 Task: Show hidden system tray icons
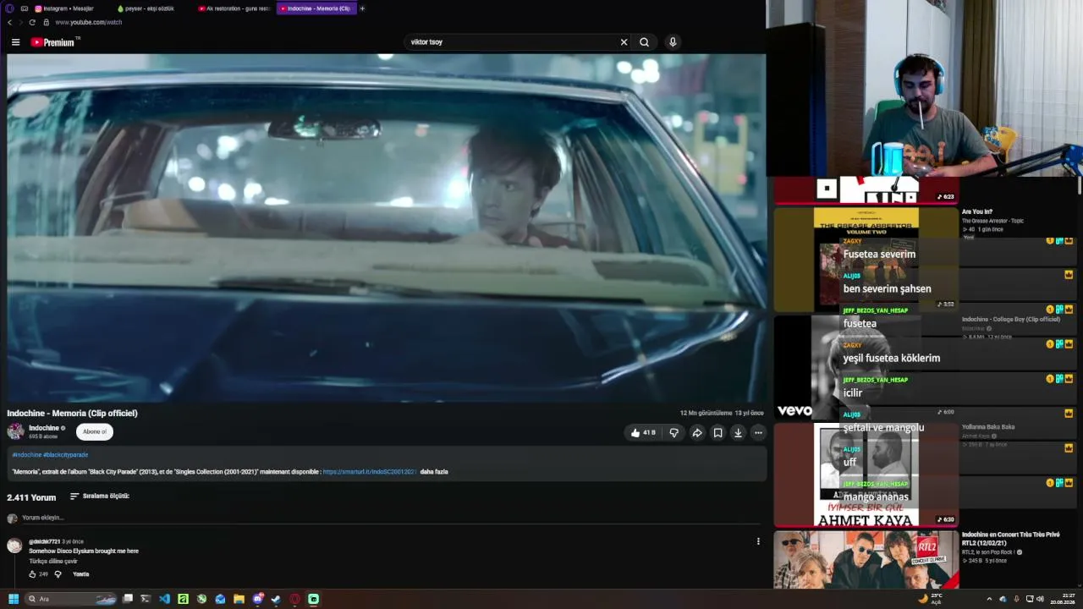click(989, 599)
